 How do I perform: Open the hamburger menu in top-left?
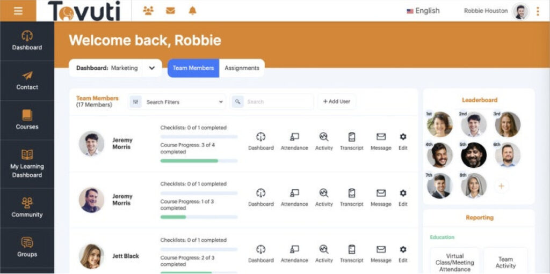pyautogui.click(x=18, y=11)
